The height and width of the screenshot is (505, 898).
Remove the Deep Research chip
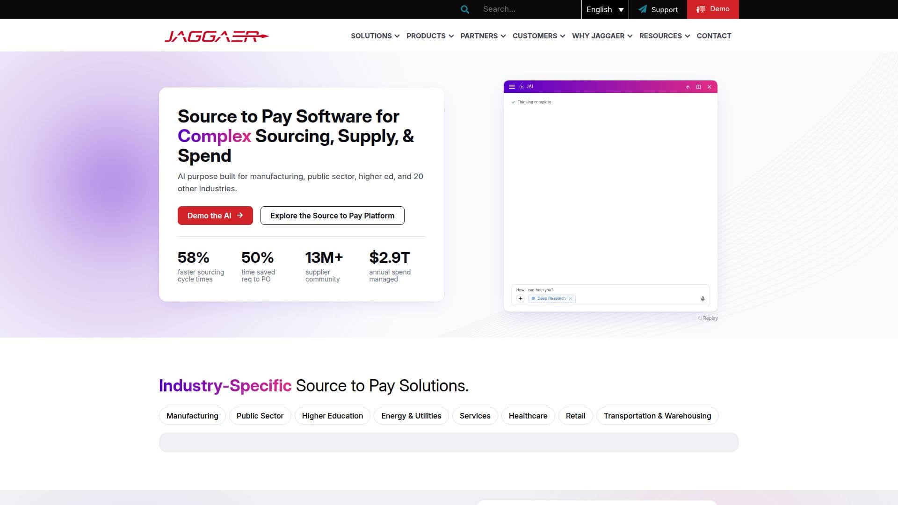(x=570, y=299)
